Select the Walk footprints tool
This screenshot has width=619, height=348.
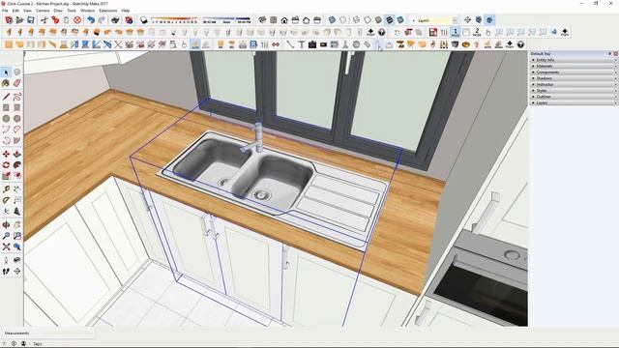click(6, 271)
